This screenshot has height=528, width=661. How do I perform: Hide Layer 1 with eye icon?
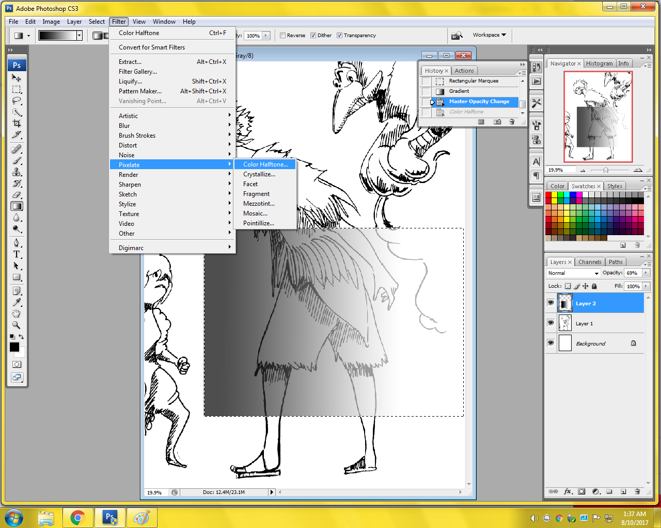550,323
